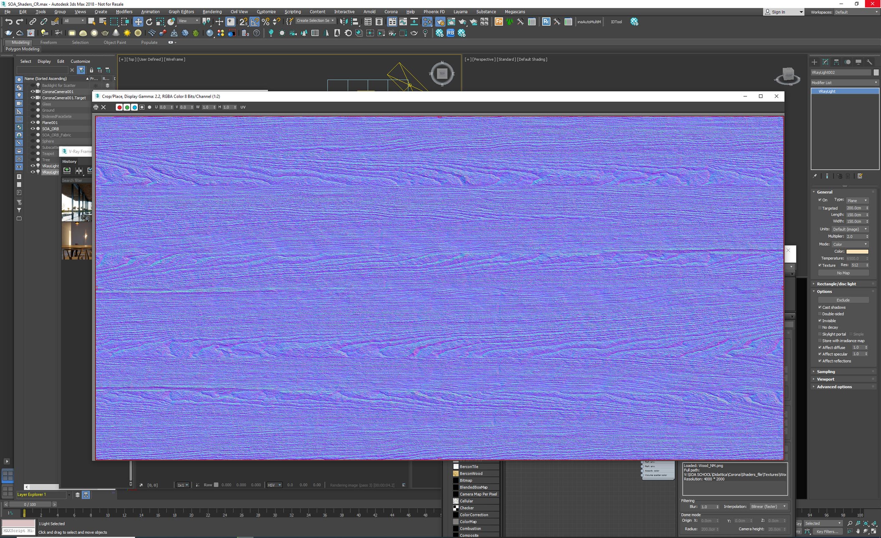This screenshot has width=881, height=538.
Task: Expand Sampling section rollout
Action: tap(824, 371)
